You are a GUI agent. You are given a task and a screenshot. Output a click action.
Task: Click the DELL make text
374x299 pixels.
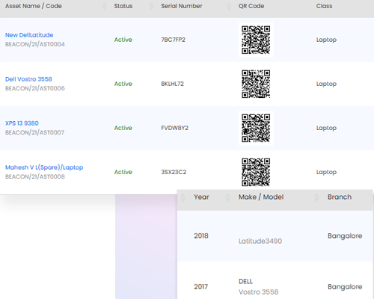(245, 281)
